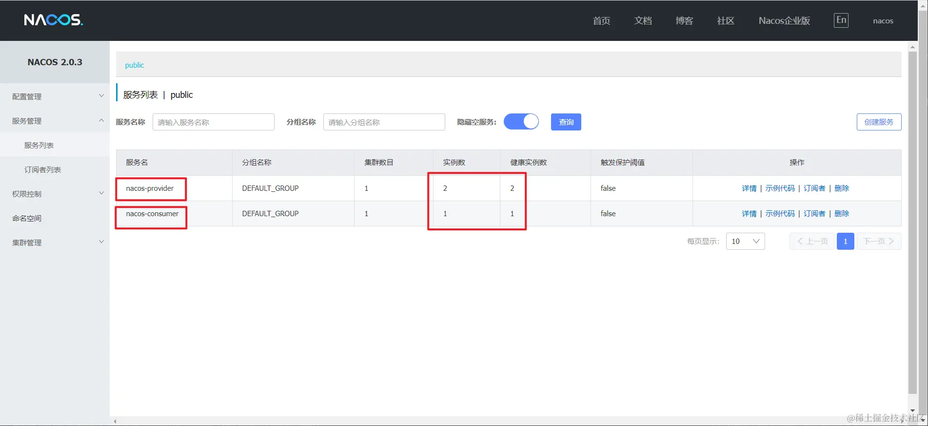928x426 pixels.
Task: Click the 查询 search button
Action: tap(566, 122)
